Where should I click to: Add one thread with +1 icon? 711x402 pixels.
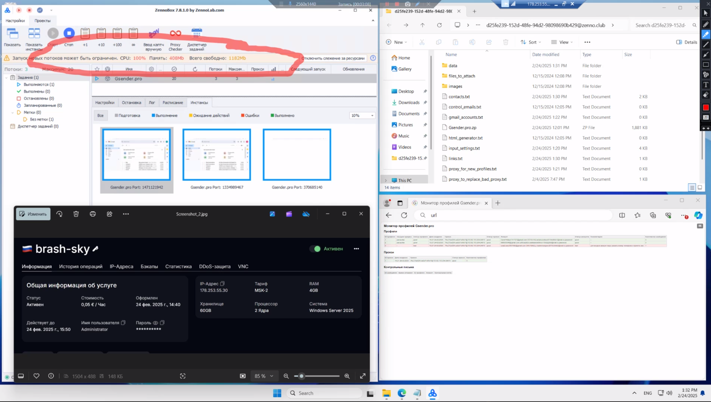[x=85, y=37]
